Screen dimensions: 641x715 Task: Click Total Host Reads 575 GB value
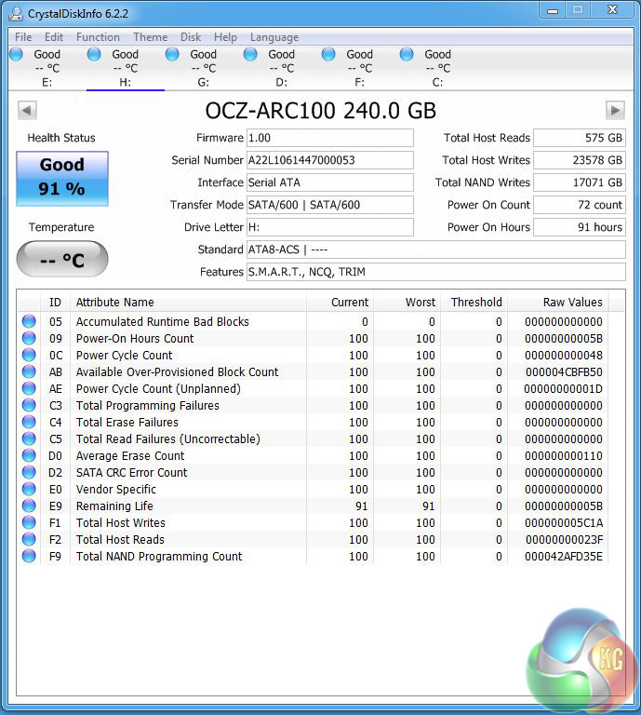pos(580,138)
